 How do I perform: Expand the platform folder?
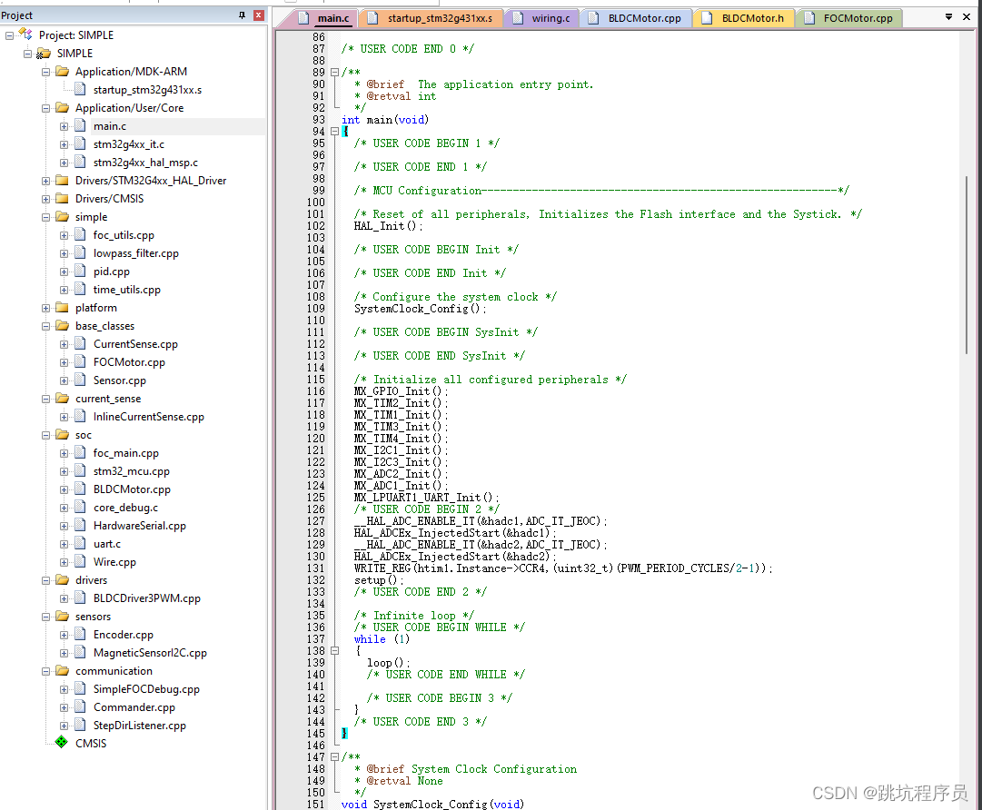pos(45,307)
